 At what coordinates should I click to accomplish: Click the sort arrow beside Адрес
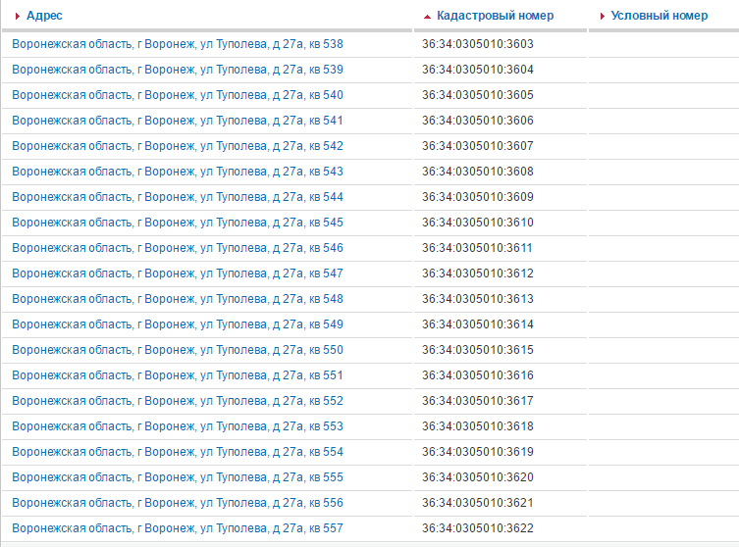(x=18, y=17)
